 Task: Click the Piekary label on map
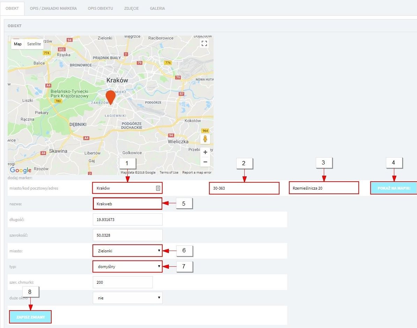42,113
